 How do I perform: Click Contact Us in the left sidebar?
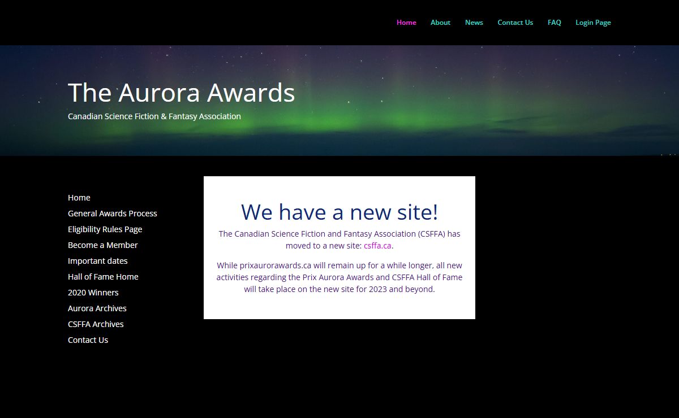pos(88,340)
